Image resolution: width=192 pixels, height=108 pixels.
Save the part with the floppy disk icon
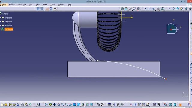tap(10, 104)
